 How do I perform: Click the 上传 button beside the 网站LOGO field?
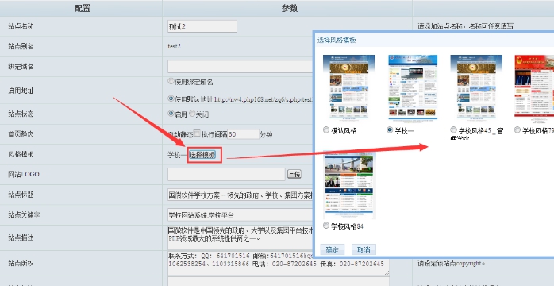[x=294, y=174]
